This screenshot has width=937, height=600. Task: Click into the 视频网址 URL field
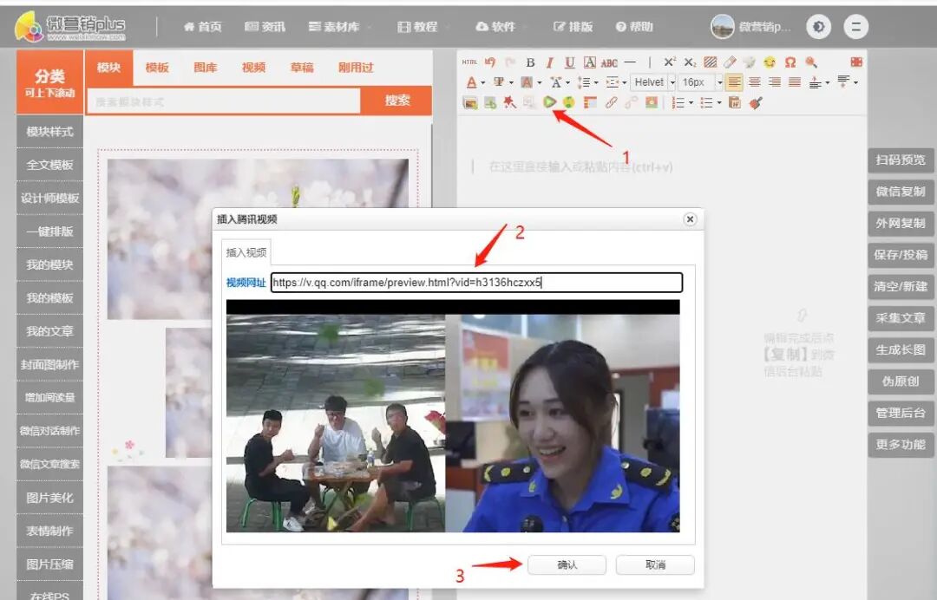pos(476,283)
